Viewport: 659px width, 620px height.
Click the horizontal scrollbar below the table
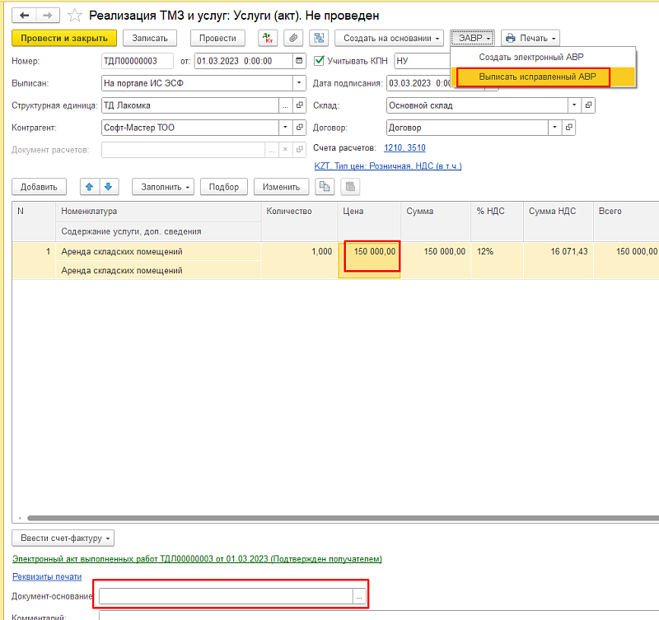coord(329,518)
